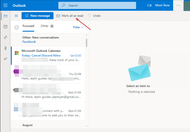
Task: Open the Calendar module in sidebar
Action: (x=5, y=27)
